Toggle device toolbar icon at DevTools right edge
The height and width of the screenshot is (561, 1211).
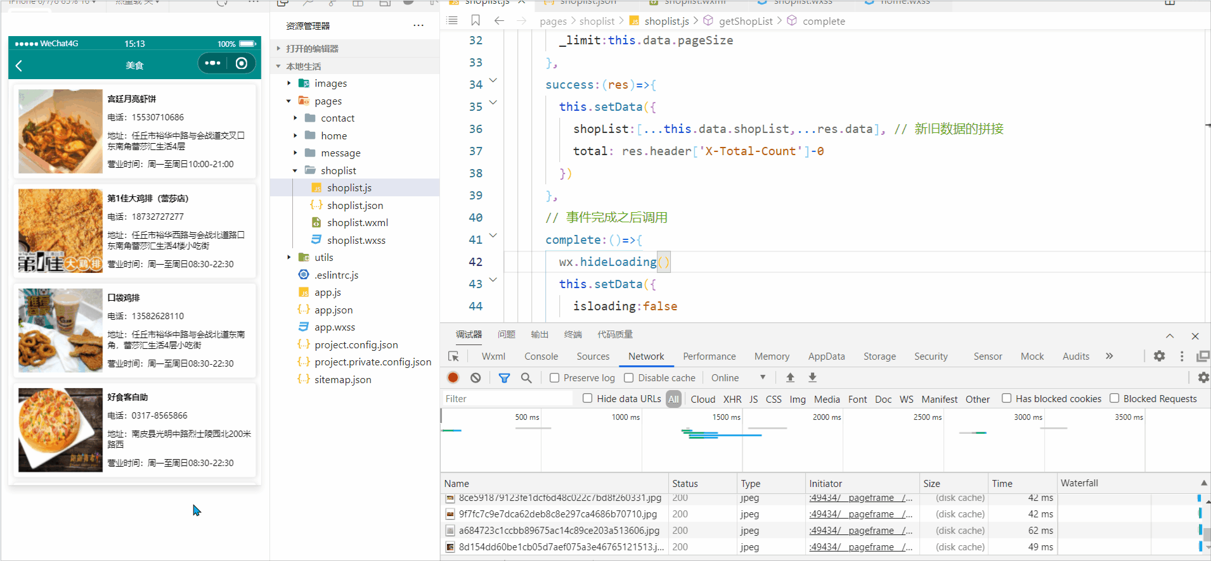click(x=1203, y=356)
